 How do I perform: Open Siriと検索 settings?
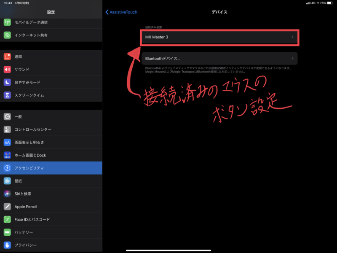[51, 194]
